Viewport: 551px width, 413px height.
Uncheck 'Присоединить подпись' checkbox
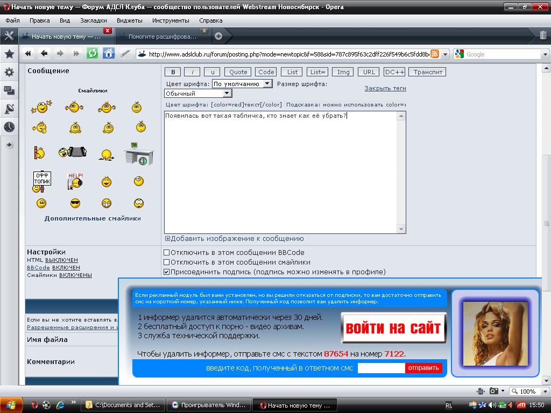click(x=167, y=272)
